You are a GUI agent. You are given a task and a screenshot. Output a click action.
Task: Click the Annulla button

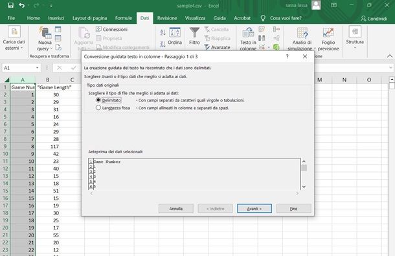coord(176,208)
